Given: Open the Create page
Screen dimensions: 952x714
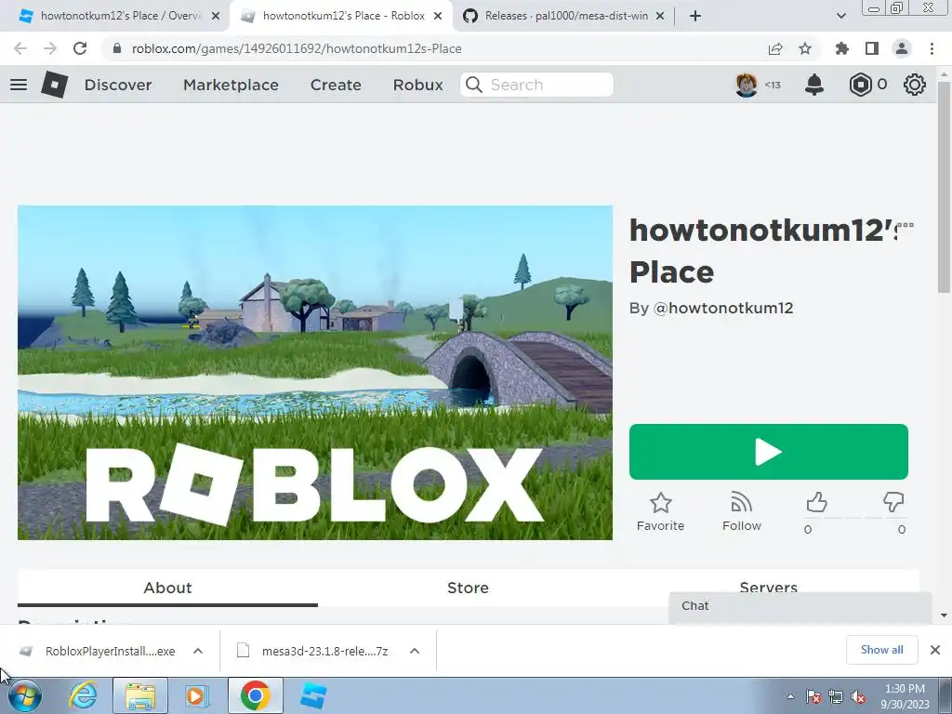Looking at the screenshot, I should pyautogui.click(x=336, y=85).
